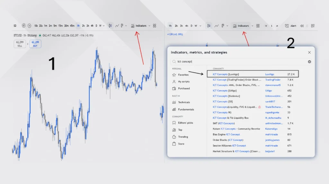
Task: Switch right chart to D timeframe
Action: 191,26
